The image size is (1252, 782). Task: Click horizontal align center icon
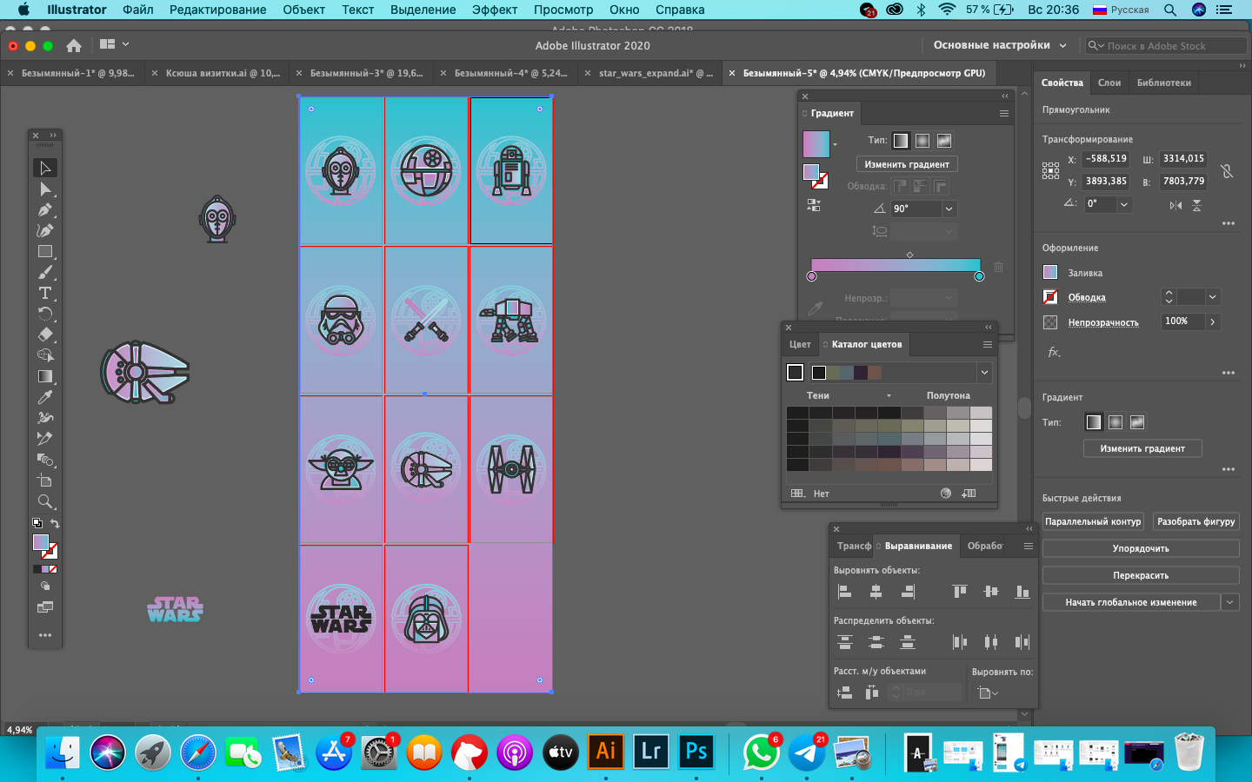coord(876,592)
